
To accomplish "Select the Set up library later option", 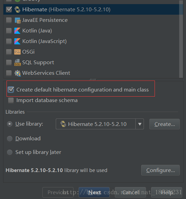I will point(10,152).
